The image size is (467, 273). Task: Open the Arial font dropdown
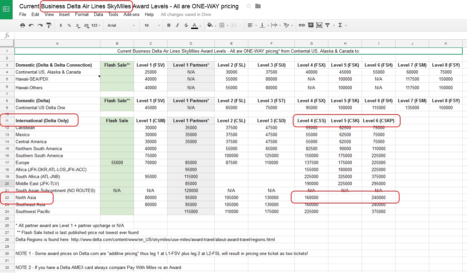point(121,25)
